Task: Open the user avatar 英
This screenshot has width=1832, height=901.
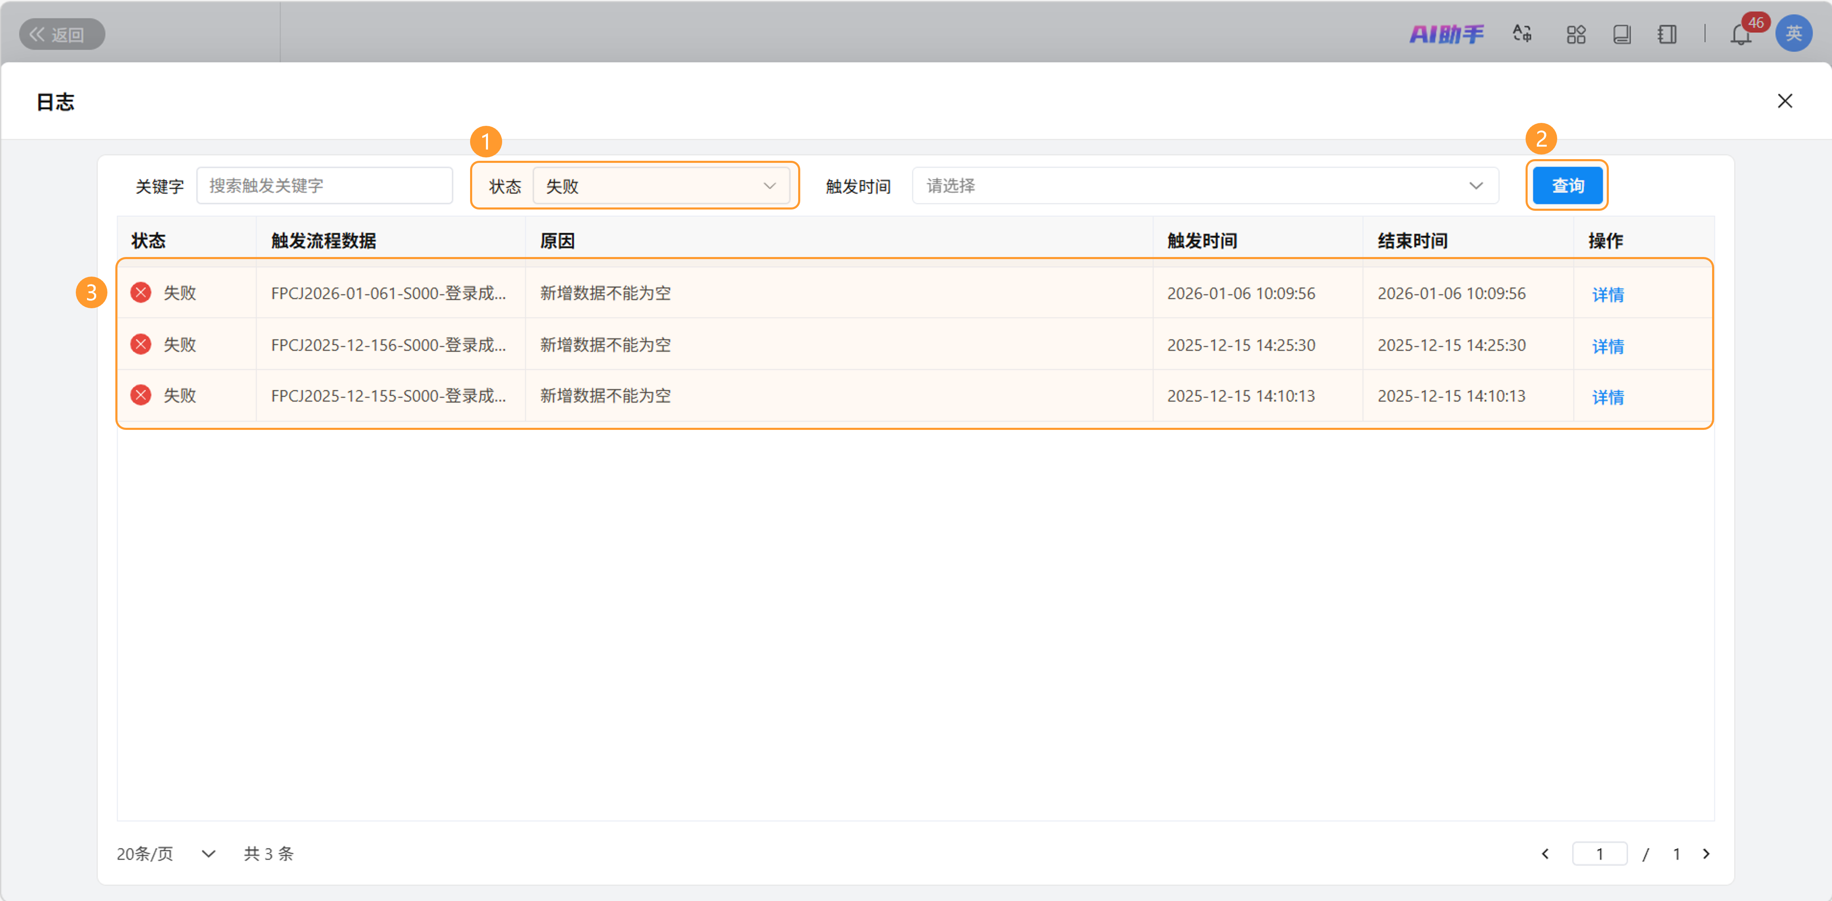Action: tap(1793, 33)
